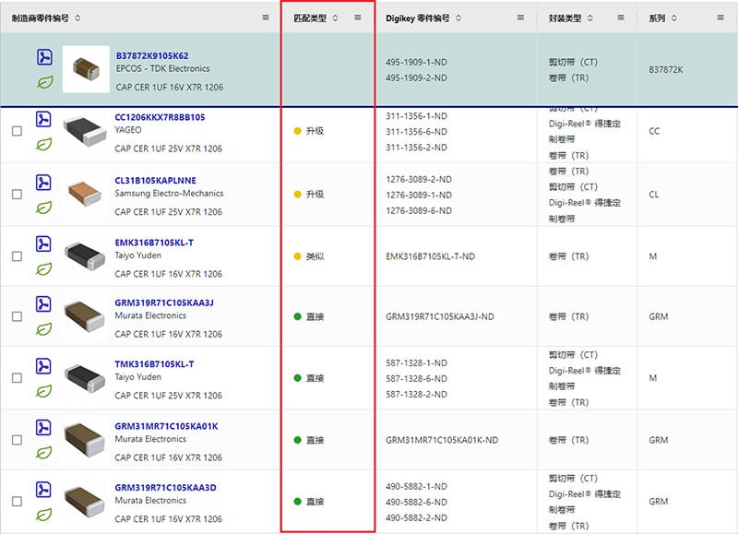Open PDF datasheet icon for B37872K9105K62
Screen dimensions: 738x534
click(43, 57)
